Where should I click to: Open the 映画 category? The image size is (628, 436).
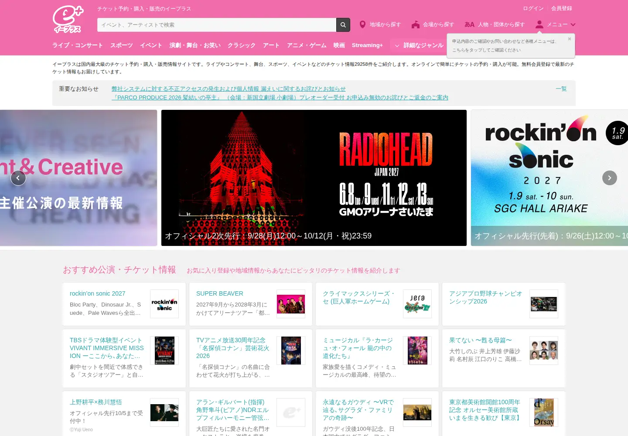tap(339, 45)
